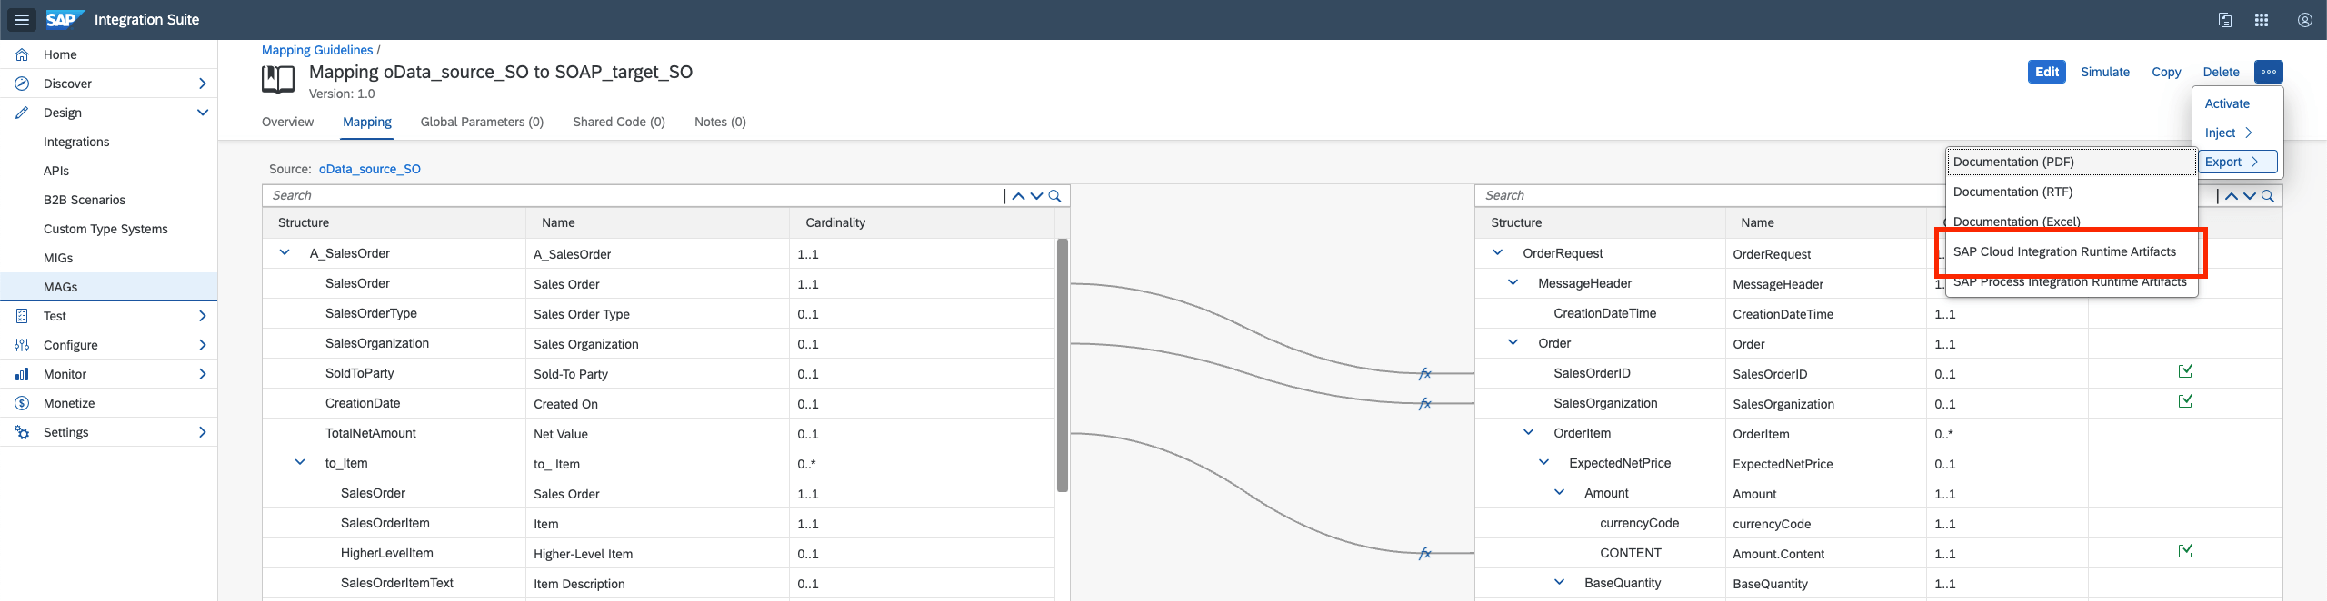2327x601 pixels.
Task: Collapse the OrderRequest target node
Action: tap(1498, 252)
